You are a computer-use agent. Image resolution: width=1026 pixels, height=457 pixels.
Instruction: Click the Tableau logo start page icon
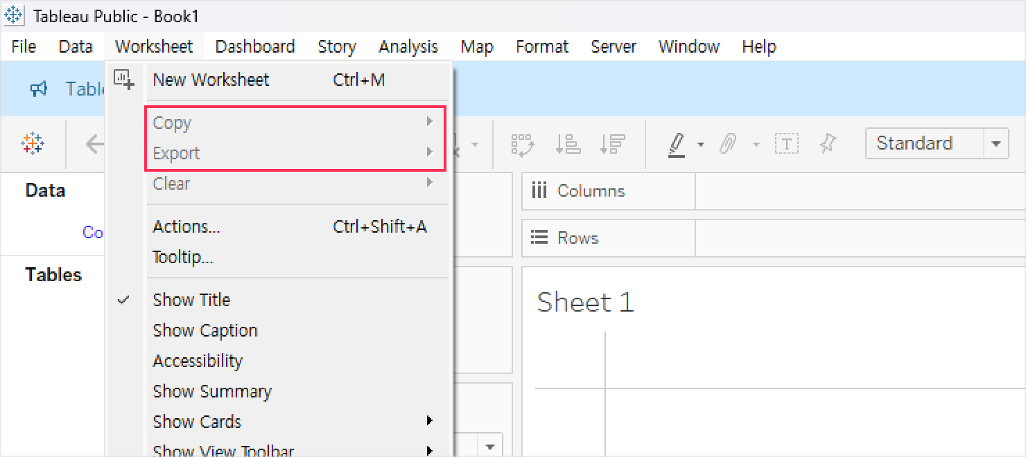(x=33, y=143)
